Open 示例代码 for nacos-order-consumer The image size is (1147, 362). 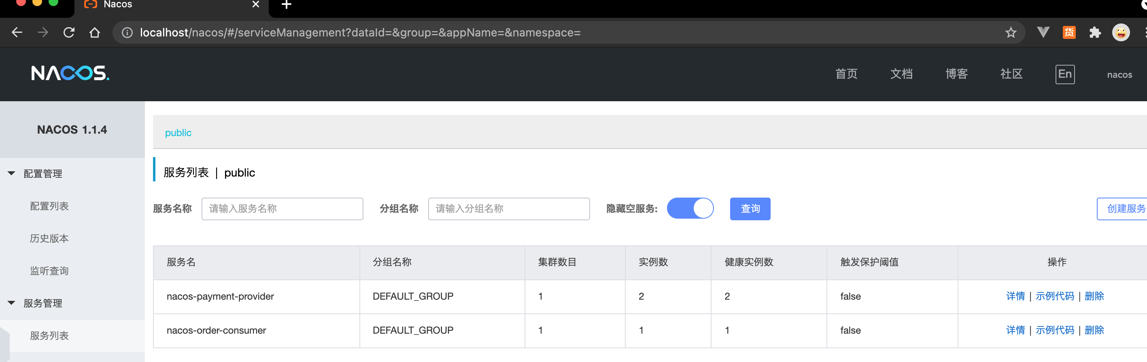click(1054, 330)
